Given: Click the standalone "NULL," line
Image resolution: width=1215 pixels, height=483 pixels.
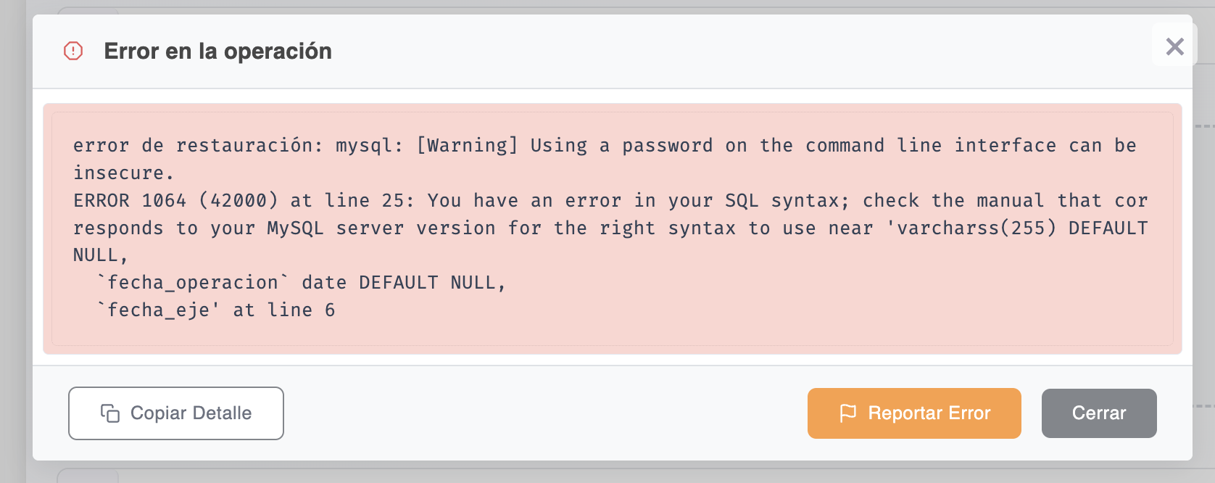Looking at the screenshot, I should click(100, 255).
